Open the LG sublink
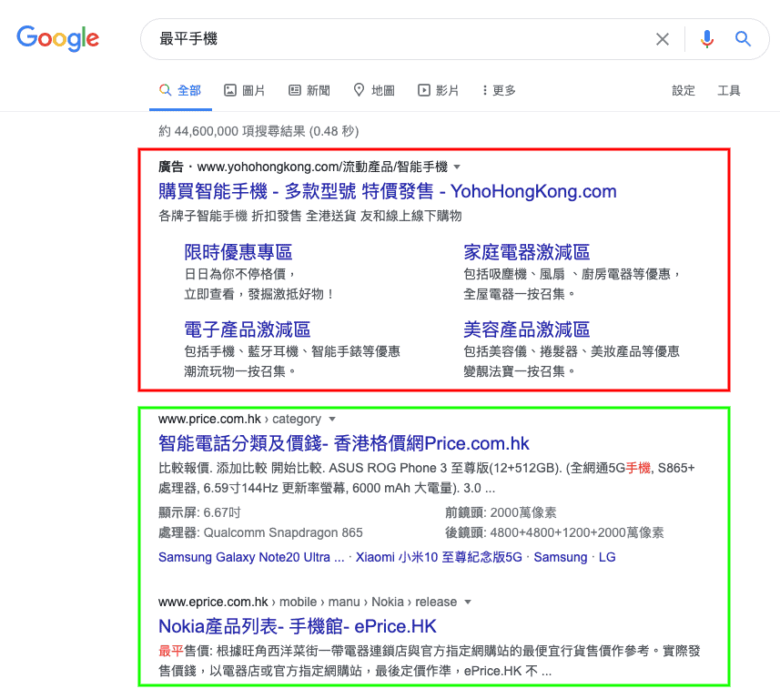The image size is (780, 699). (607, 557)
